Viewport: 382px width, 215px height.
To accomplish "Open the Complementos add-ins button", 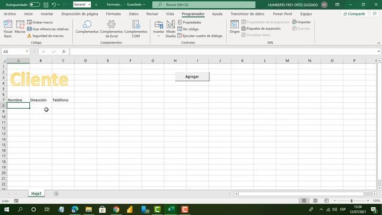I will [x=87, y=27].
